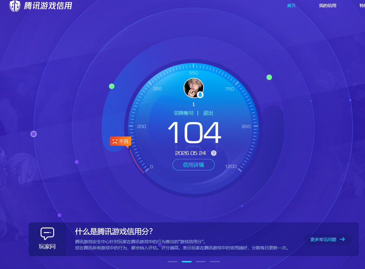Click the question mark help icon
Image resolution: width=365 pixels, height=269 pixels.
click(213, 153)
